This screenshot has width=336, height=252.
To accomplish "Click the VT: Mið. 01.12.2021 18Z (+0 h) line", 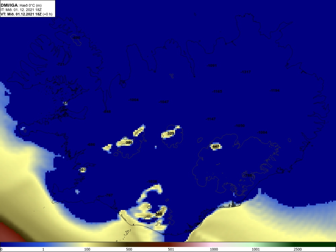I will pyautogui.click(x=26, y=14).
